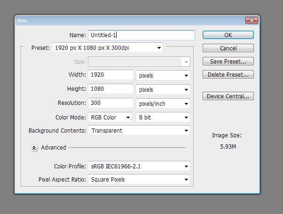Click the Width value field

pos(111,75)
